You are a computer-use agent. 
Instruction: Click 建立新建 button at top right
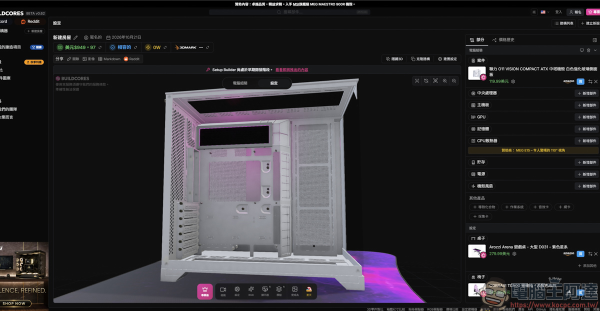tap(589, 23)
